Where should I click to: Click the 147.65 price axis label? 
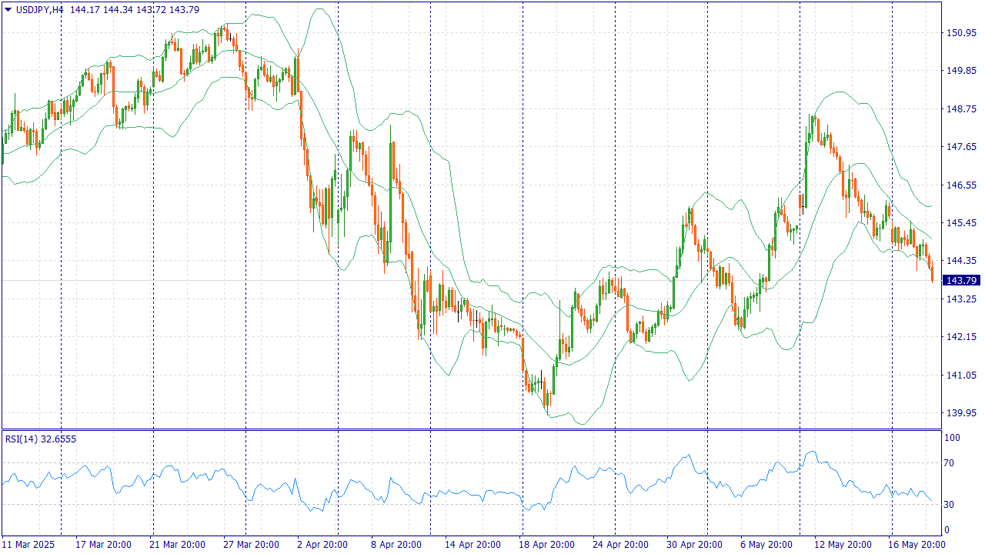[x=961, y=147]
